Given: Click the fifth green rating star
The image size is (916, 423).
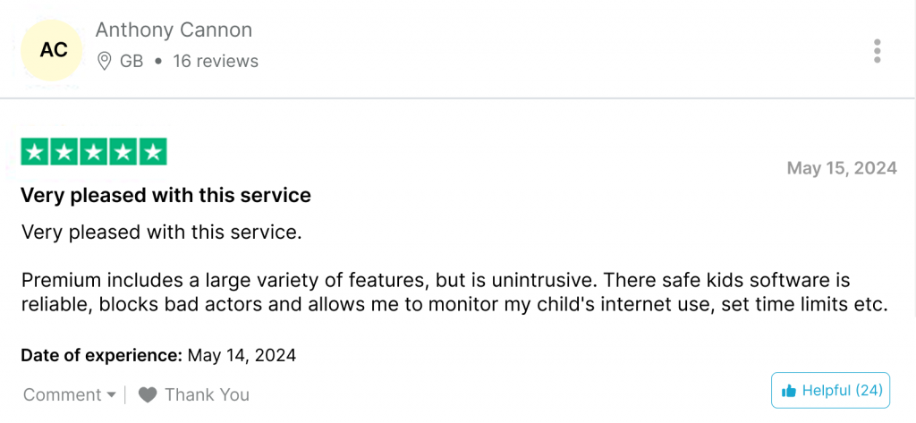Looking at the screenshot, I should coord(153,152).
